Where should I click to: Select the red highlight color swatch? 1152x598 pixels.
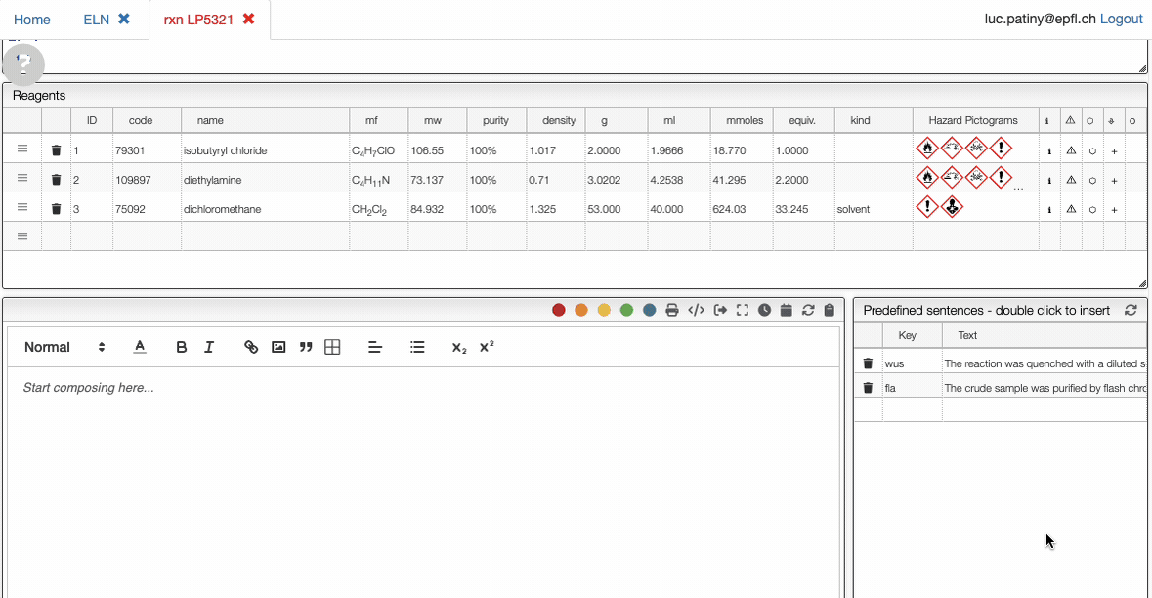coord(558,309)
